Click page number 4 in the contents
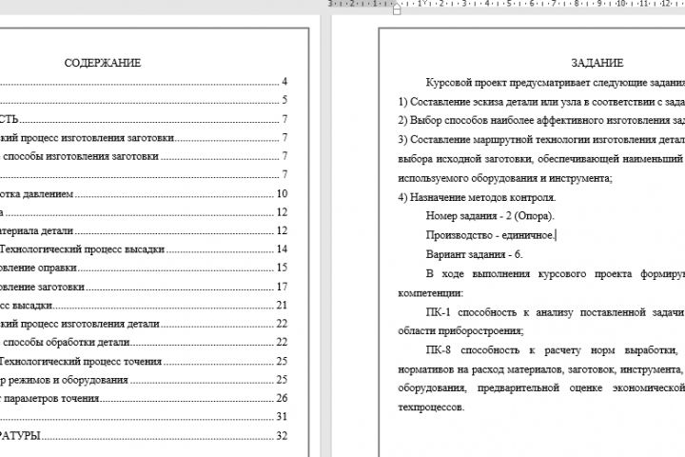The image size is (685, 457). click(284, 81)
